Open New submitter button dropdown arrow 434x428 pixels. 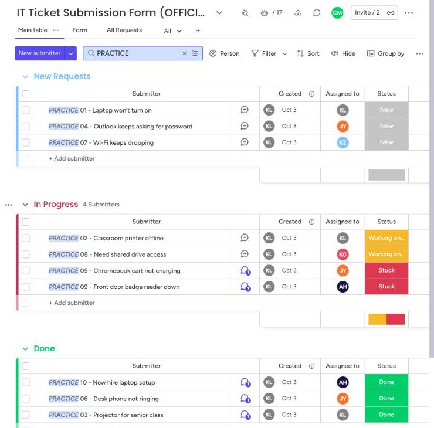70,53
